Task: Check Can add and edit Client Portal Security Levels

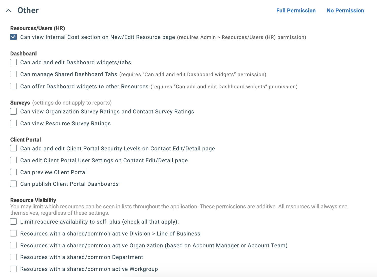Action: coord(13,148)
